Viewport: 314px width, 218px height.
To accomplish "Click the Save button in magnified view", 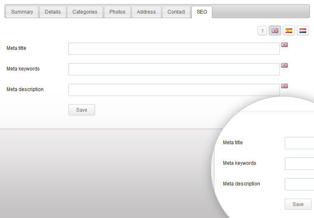I will tap(298, 204).
